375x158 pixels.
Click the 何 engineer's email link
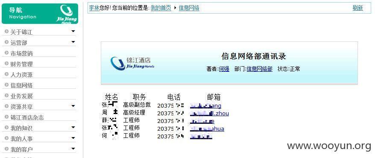pos(201,137)
